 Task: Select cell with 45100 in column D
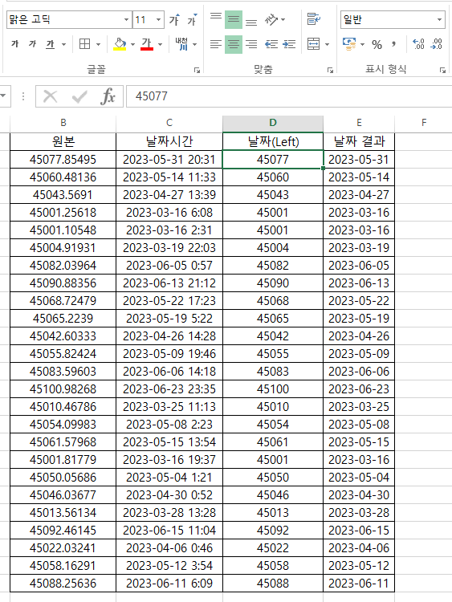(273, 389)
